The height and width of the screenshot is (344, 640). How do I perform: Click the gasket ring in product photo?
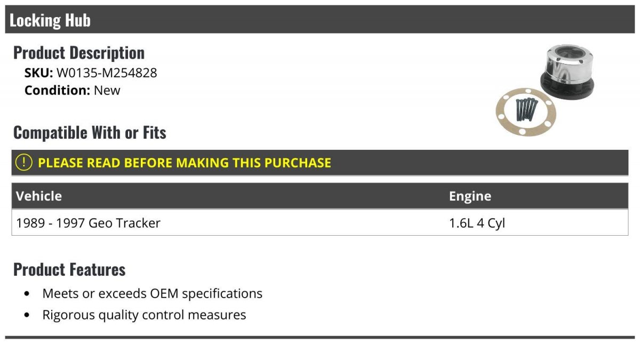pyautogui.click(x=526, y=113)
